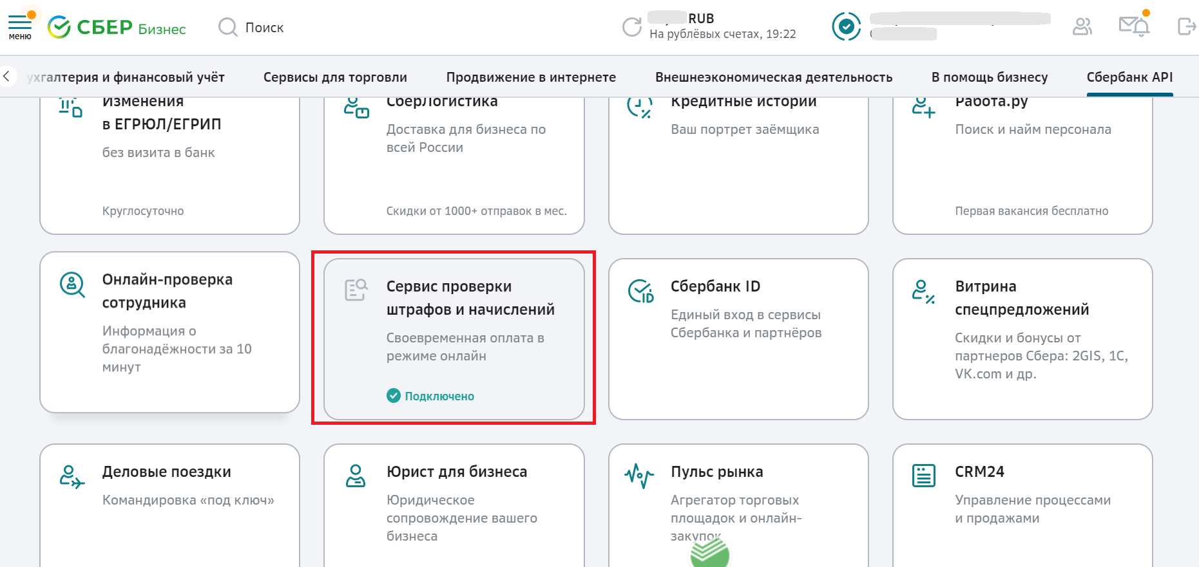
Task: Click the Sber Business logo
Action: 117,28
